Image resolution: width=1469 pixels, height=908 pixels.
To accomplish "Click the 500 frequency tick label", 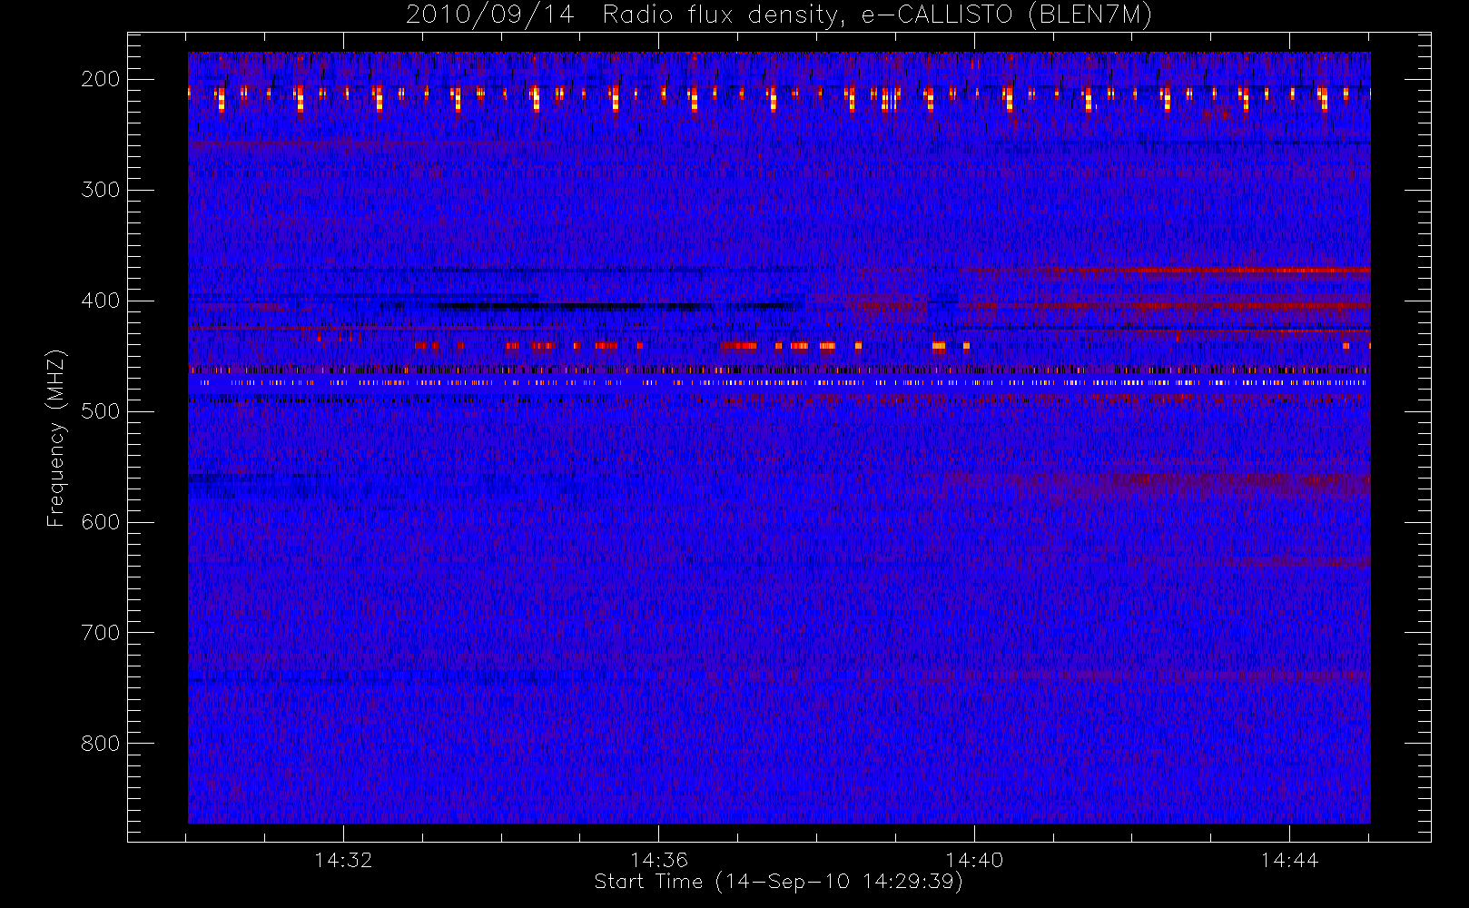I will 101,411.
